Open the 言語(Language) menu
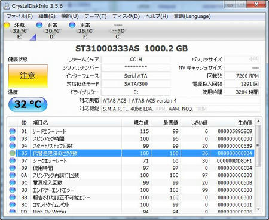 pyautogui.click(x=192, y=16)
